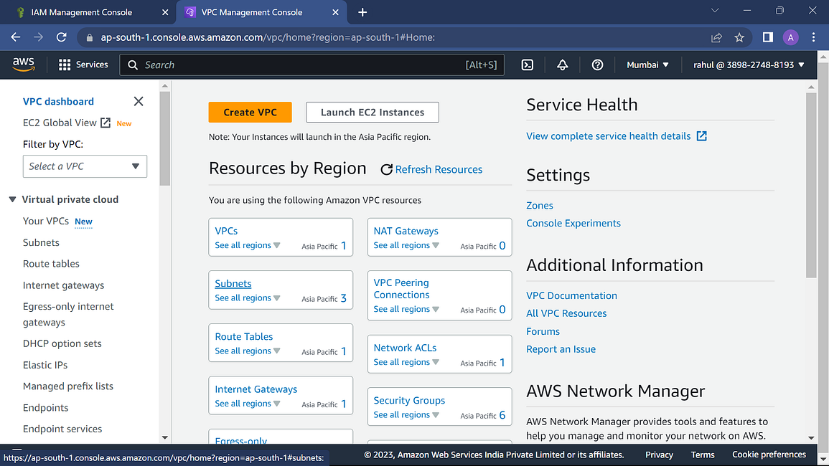Click the sidebar vertical scrollbar thumb
This screenshot has height=466, width=829.
coord(165,139)
